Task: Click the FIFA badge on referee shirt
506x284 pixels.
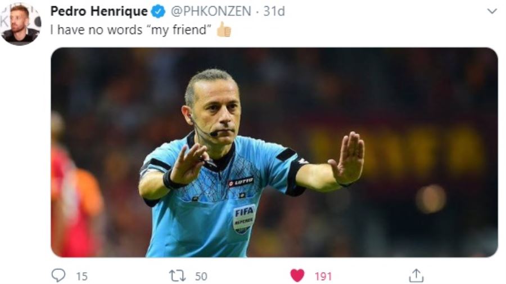Action: tap(245, 219)
